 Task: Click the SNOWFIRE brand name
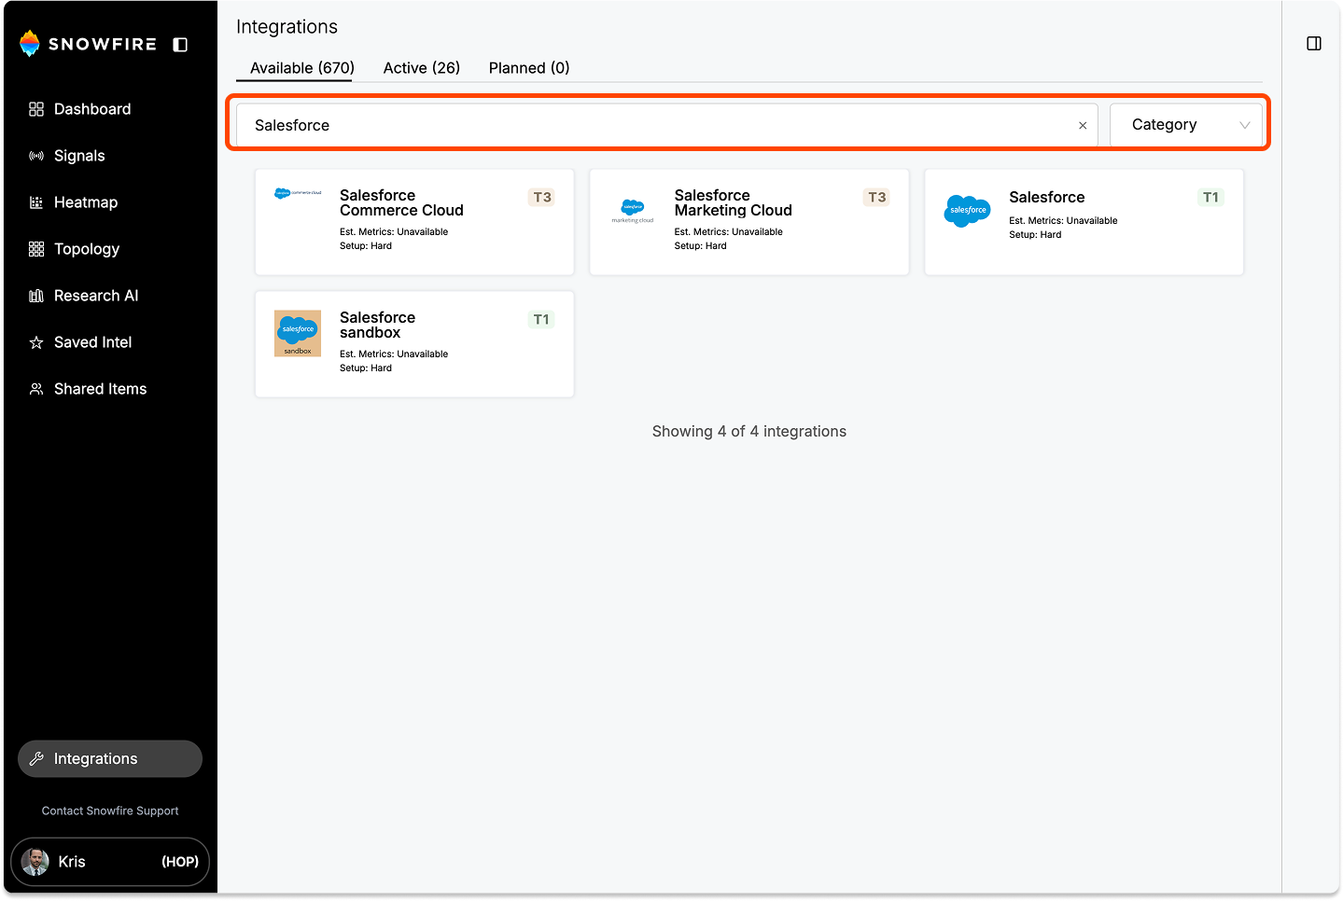103,44
